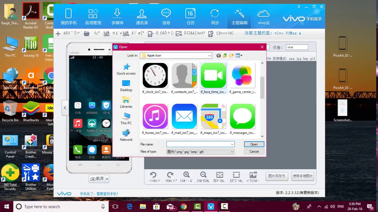Open the vivo云 cloud tab

(x=263, y=16)
